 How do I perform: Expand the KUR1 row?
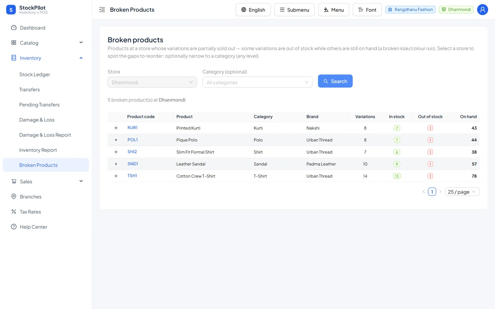116,128
